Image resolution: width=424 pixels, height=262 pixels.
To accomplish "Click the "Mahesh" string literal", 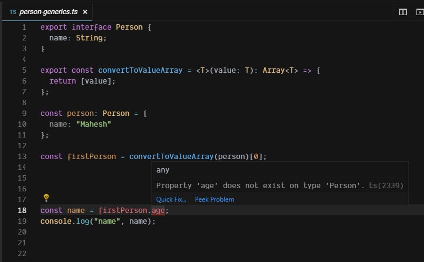I will [x=94, y=124].
